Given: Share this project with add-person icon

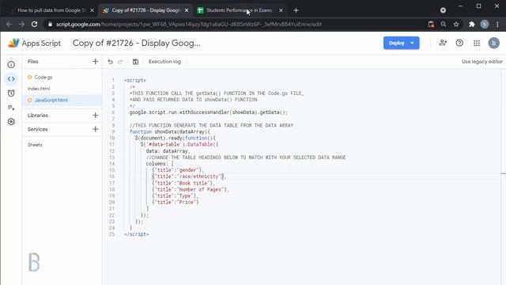Looking at the screenshot, I should [x=443, y=43].
